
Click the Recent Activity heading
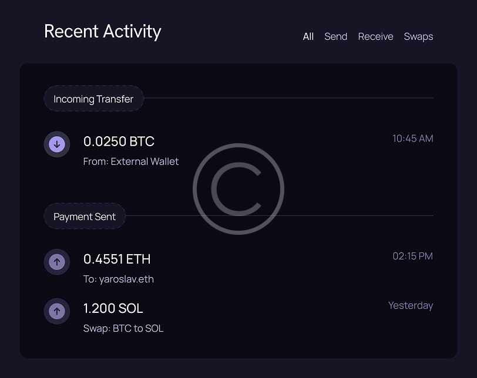102,31
